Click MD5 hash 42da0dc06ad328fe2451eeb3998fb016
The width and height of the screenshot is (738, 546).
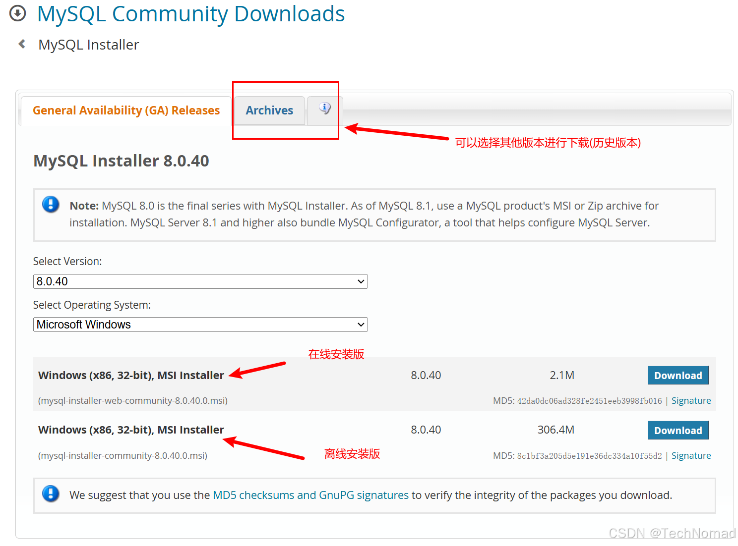point(590,401)
